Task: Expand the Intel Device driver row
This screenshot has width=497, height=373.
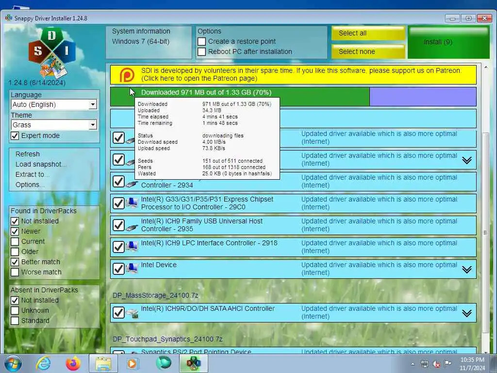Action: tap(466, 270)
